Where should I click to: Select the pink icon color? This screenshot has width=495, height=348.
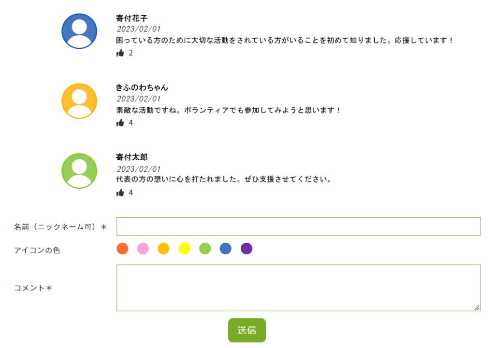tap(143, 249)
